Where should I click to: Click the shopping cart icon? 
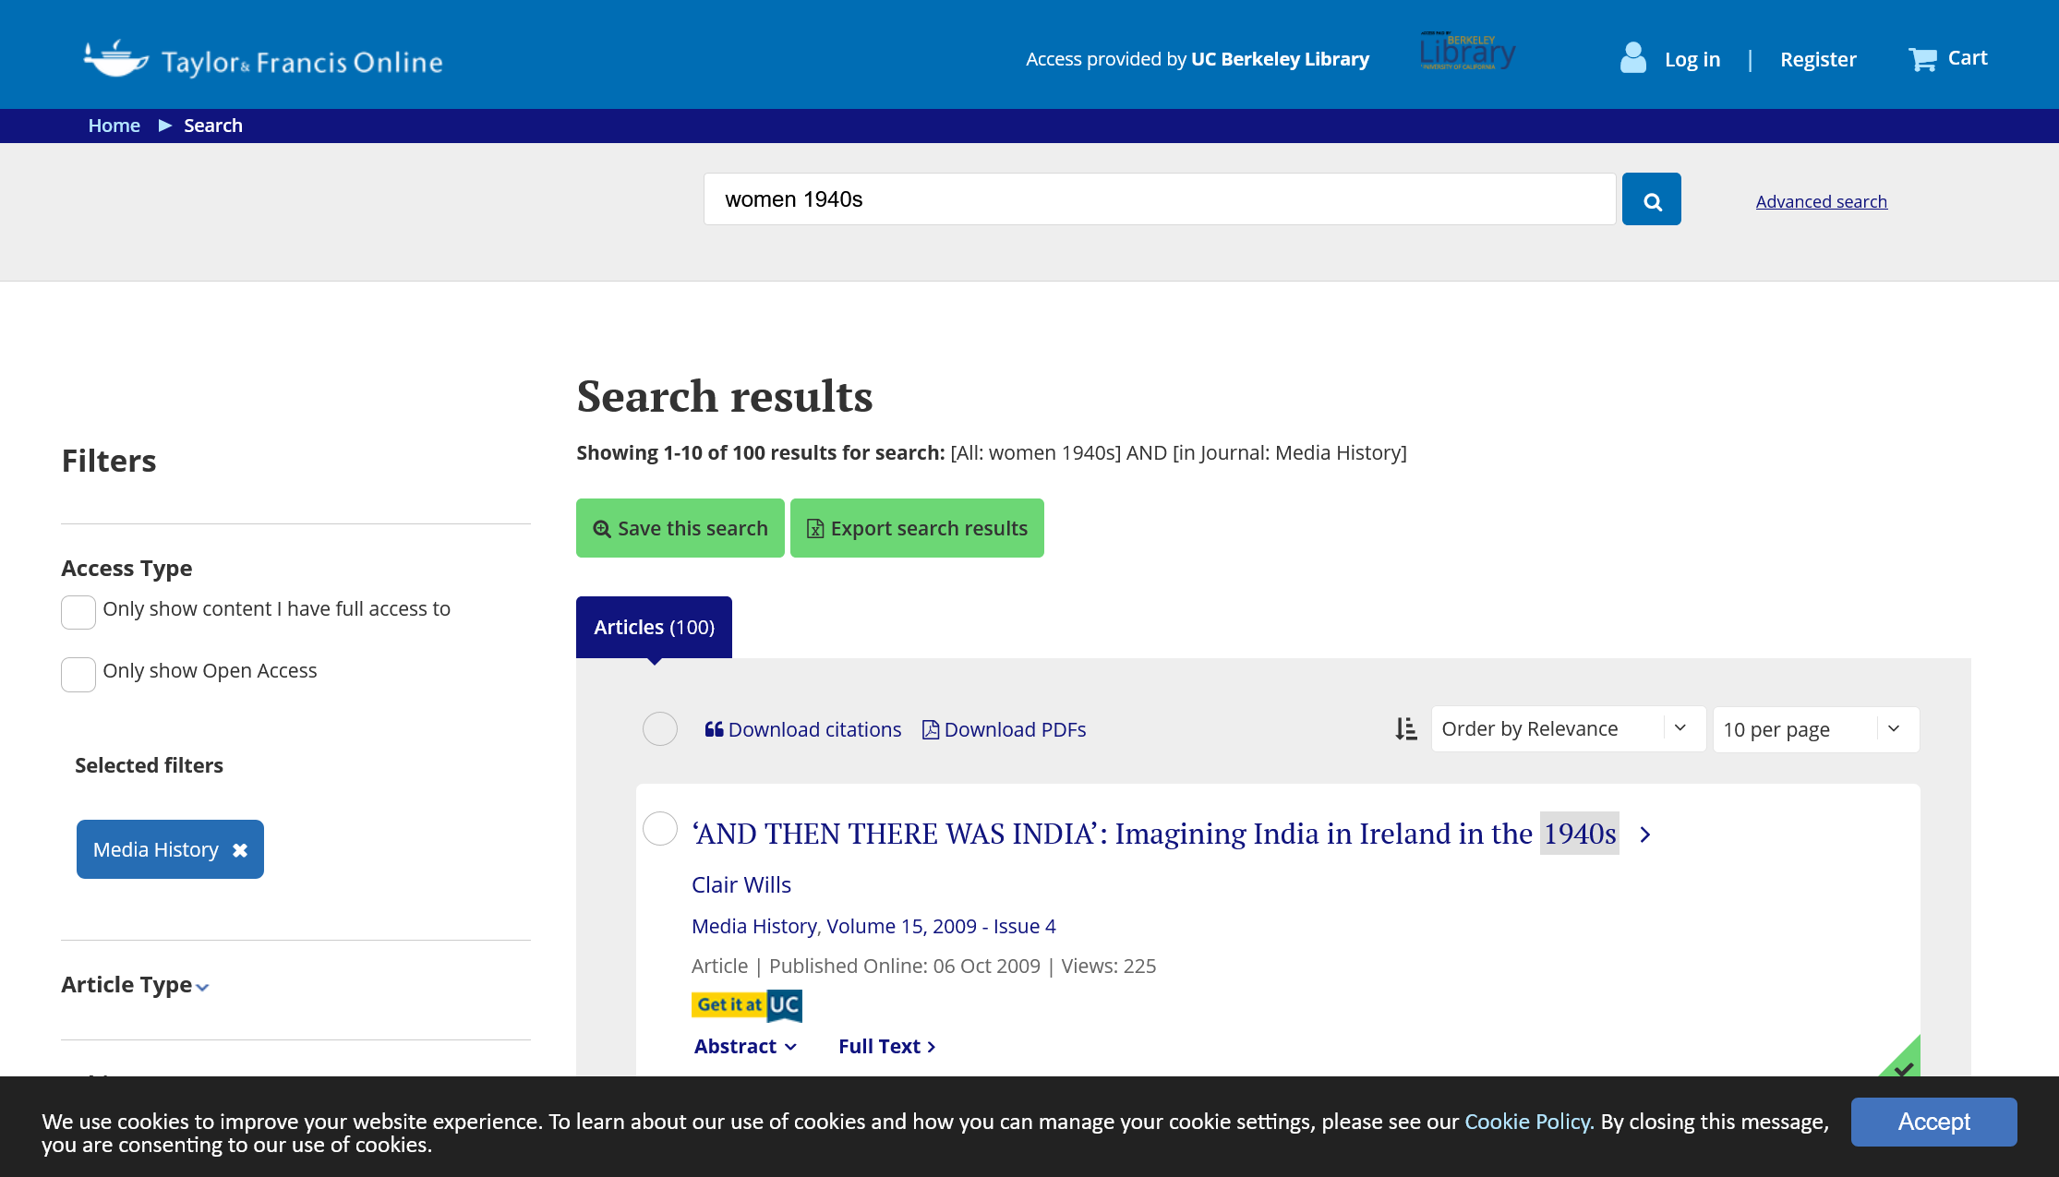(x=1922, y=59)
